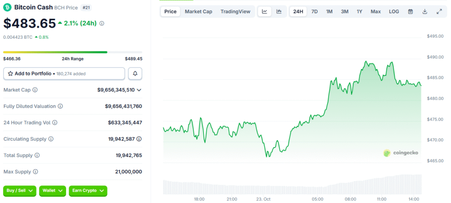Download the chart data
This screenshot has width=451, height=203.
point(425,11)
